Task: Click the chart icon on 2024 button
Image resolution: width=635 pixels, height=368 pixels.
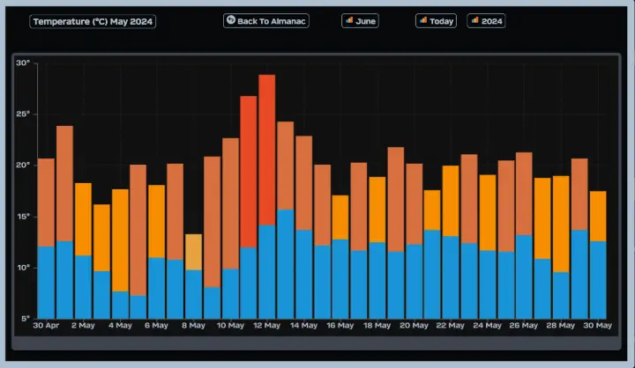Action: coord(475,20)
